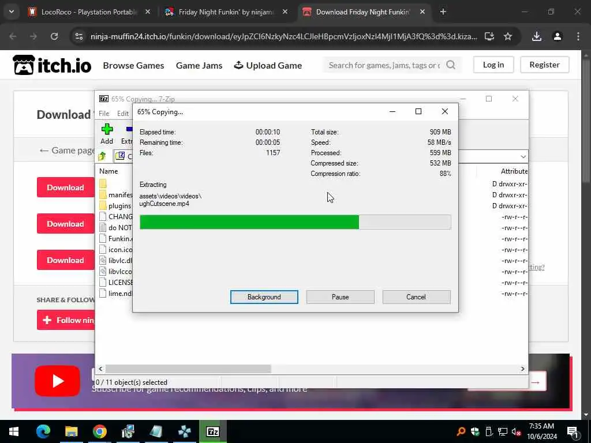Viewport: 591px width, 443px height.
Task: Click the second red Download button
Action: [x=66, y=224]
